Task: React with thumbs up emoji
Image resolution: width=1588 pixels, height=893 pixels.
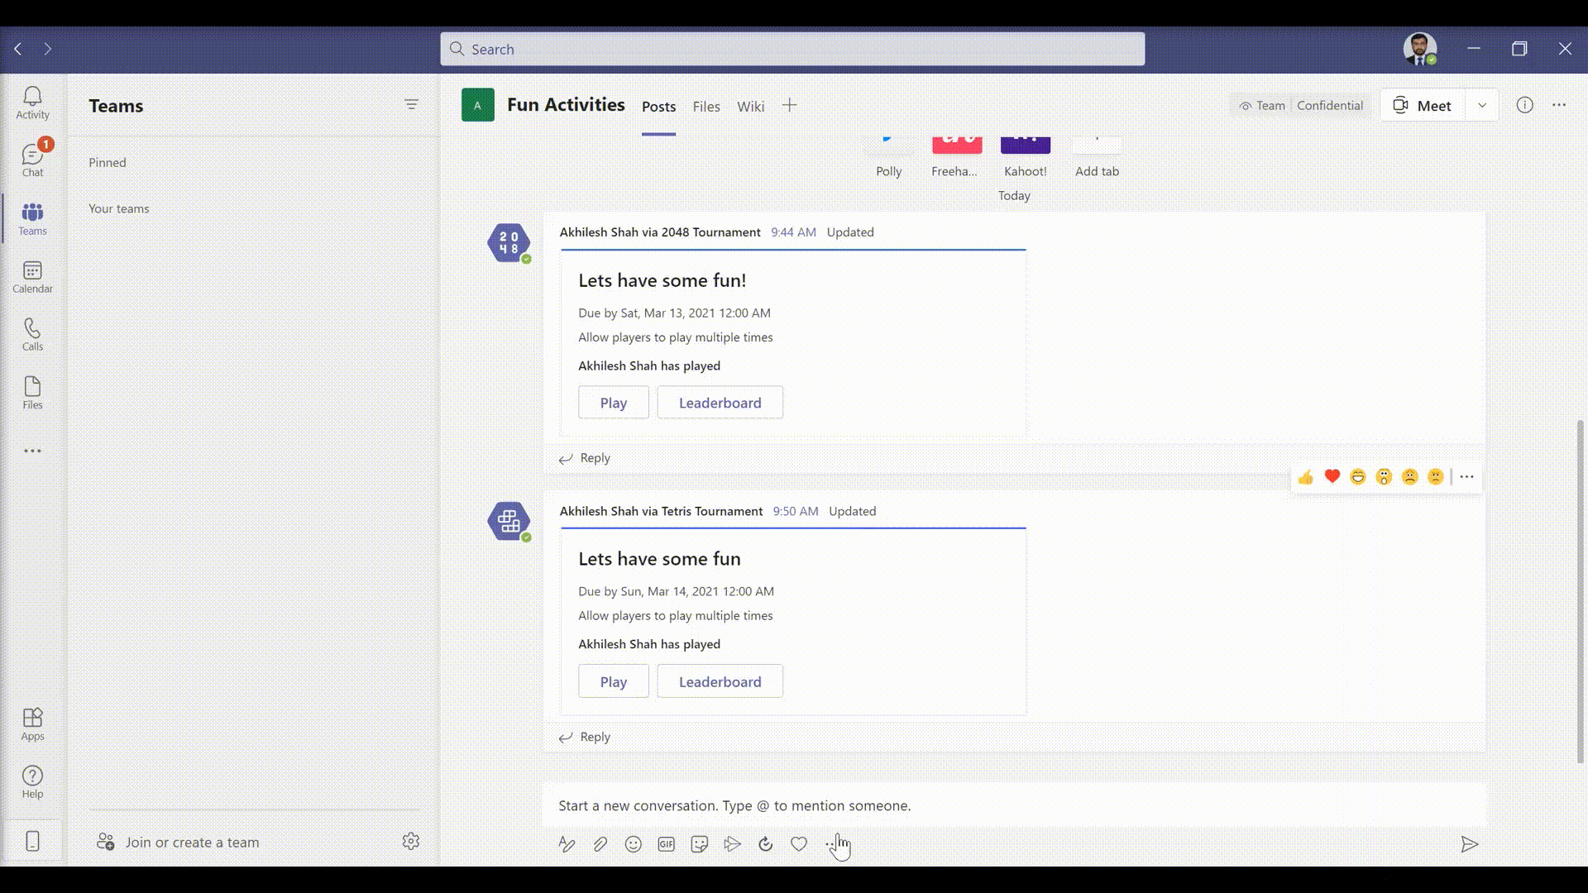Action: click(1306, 477)
